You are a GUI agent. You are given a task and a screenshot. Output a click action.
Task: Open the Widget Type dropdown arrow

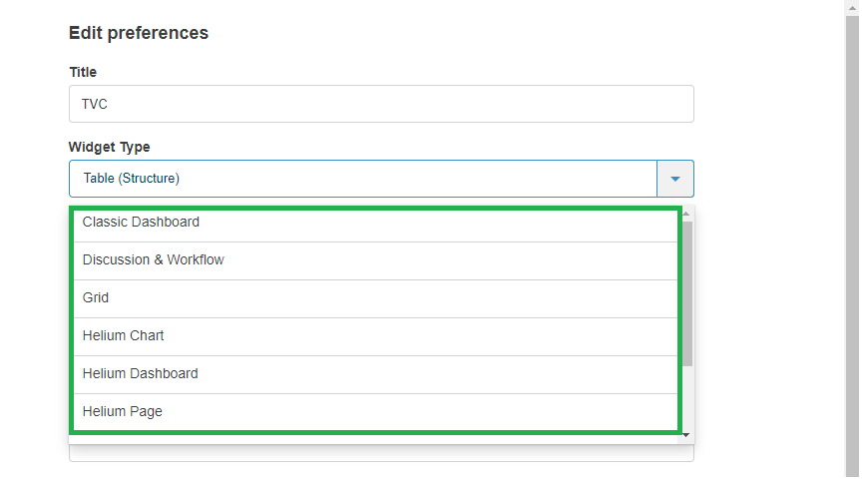(x=675, y=179)
